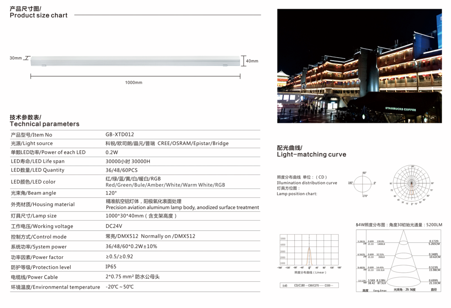Click the "光束角/Beam angle" row label
The image size is (451, 308).
33,193
